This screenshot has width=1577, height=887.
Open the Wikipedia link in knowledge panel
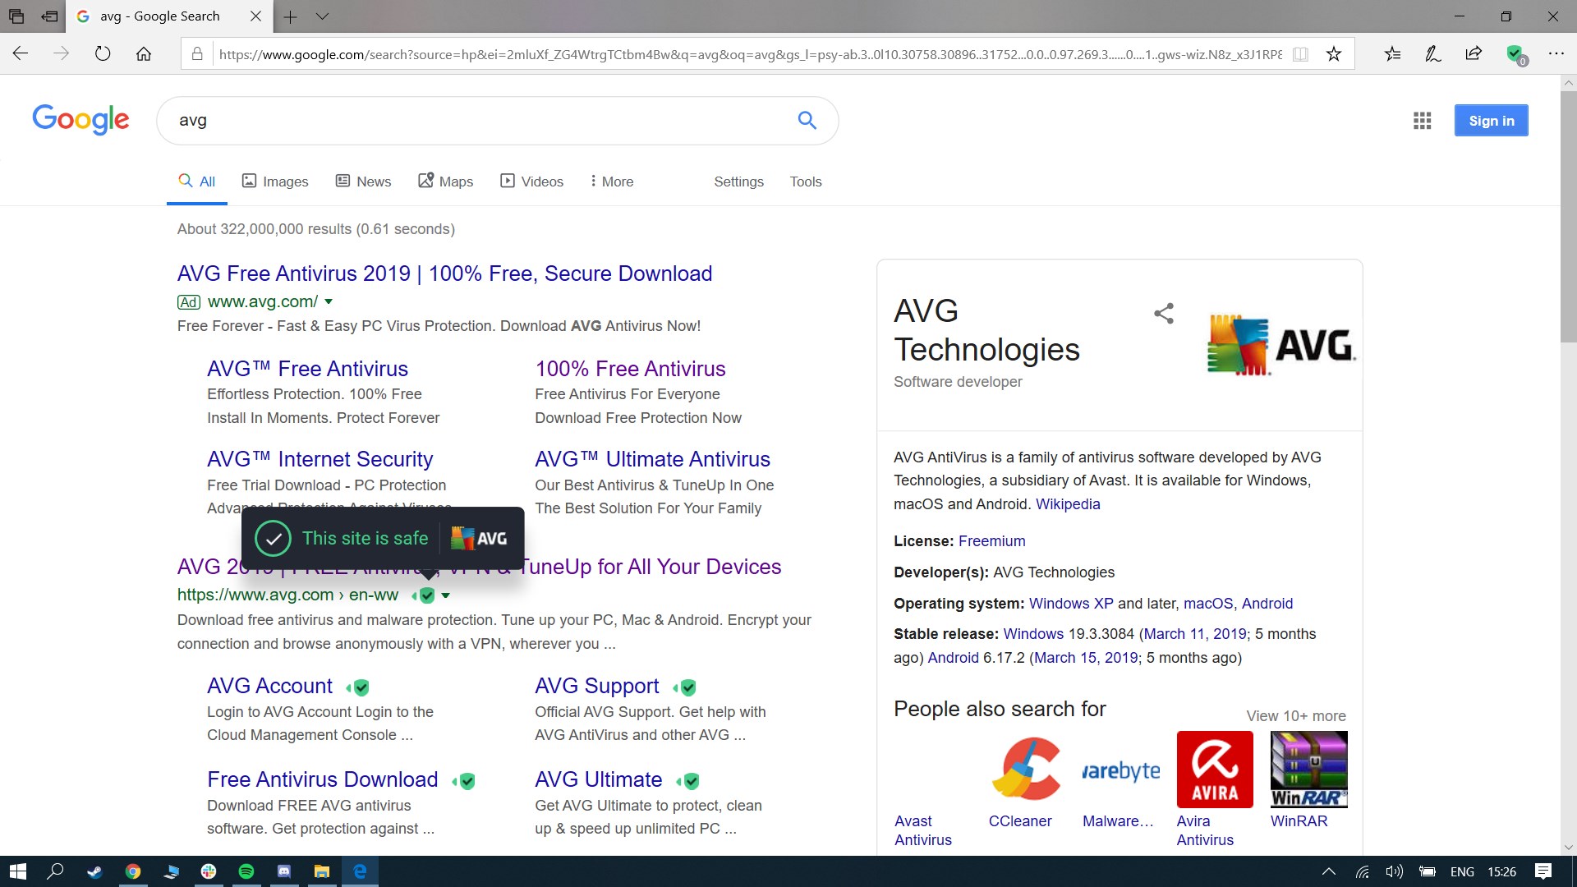(x=1067, y=504)
